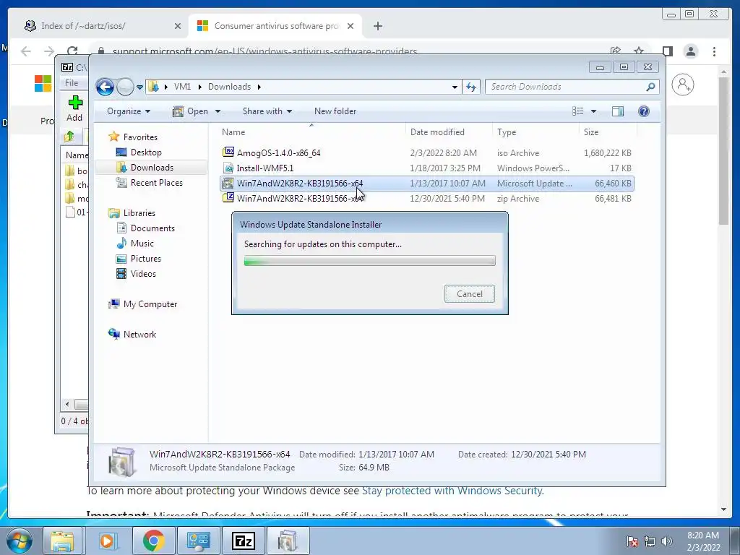Open the Documents library
Screen dimensions: 740x555
[152, 228]
